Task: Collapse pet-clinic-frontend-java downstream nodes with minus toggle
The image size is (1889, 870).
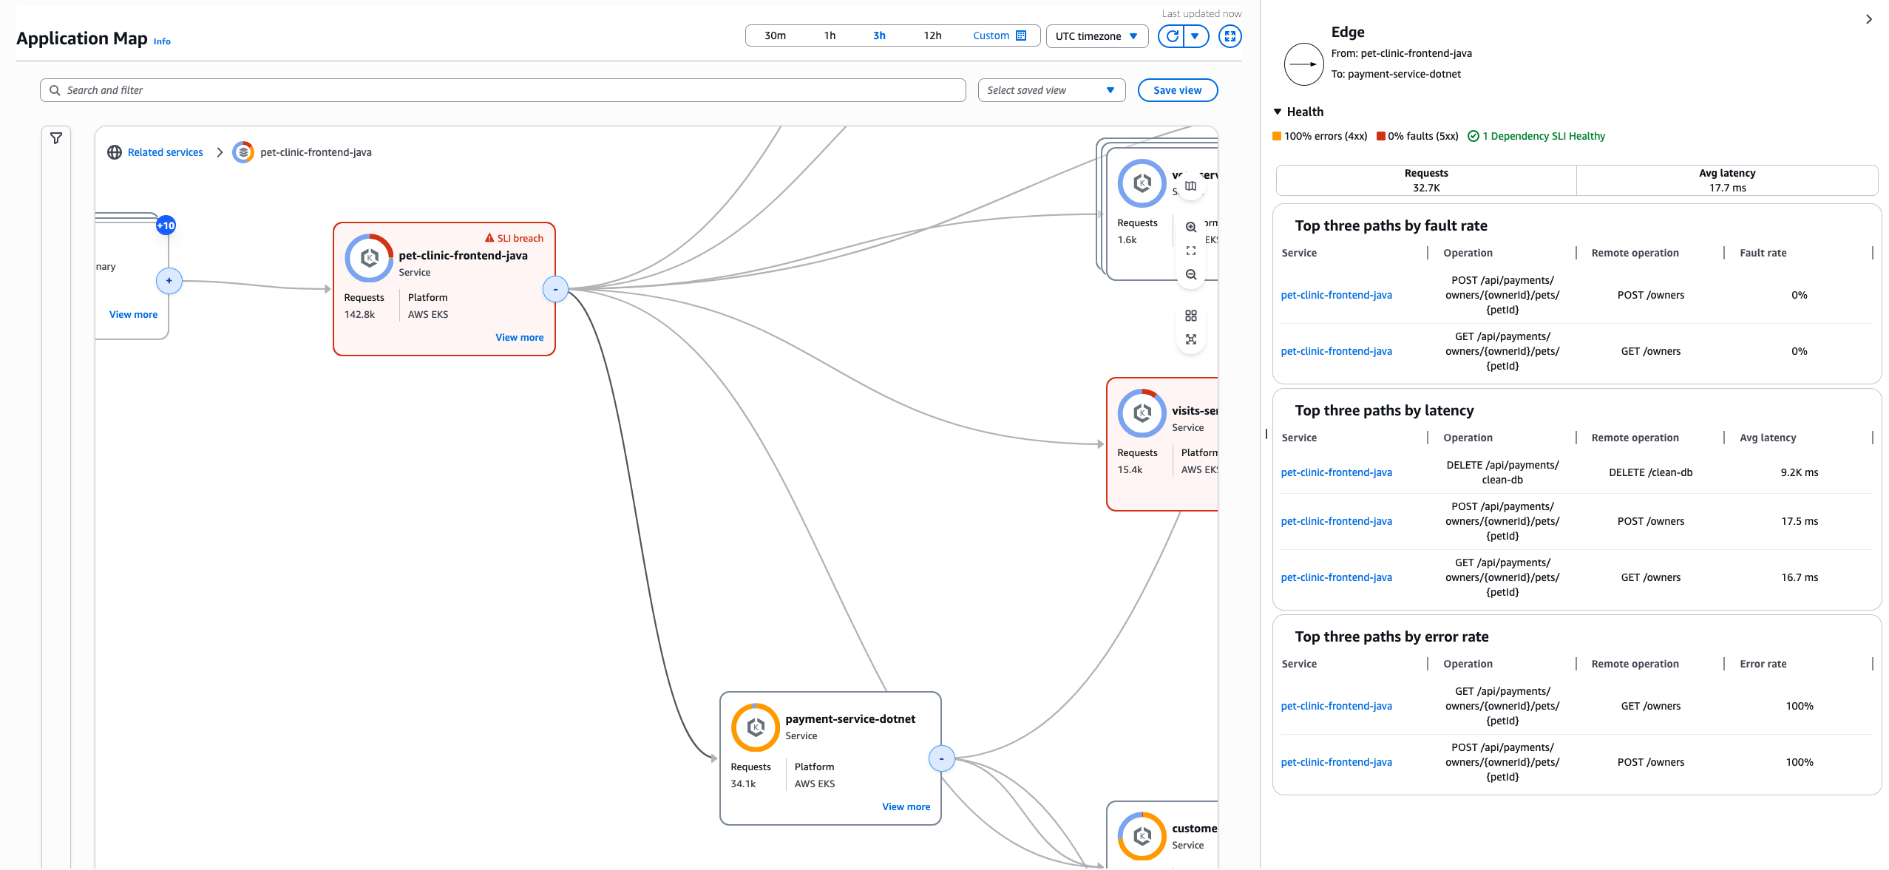Action: pyautogui.click(x=555, y=289)
